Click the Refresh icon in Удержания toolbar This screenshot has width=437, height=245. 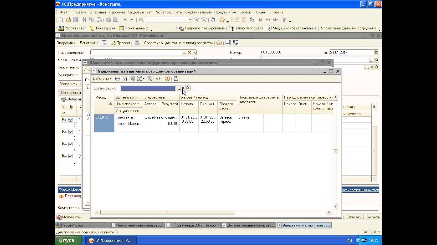point(158,79)
